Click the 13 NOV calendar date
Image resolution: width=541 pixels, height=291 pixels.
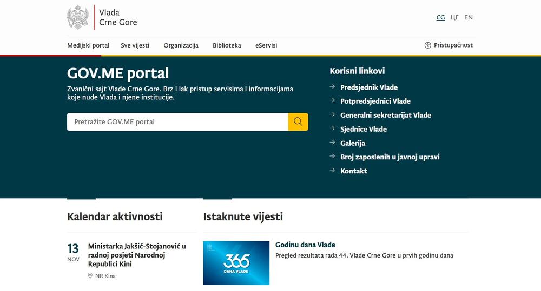pos(73,252)
